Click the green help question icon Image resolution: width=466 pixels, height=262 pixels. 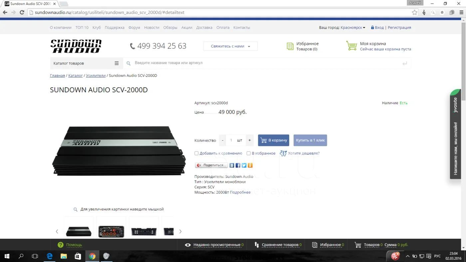[60, 245]
